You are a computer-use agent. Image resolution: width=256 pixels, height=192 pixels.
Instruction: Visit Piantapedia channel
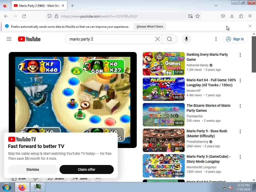point(194,116)
